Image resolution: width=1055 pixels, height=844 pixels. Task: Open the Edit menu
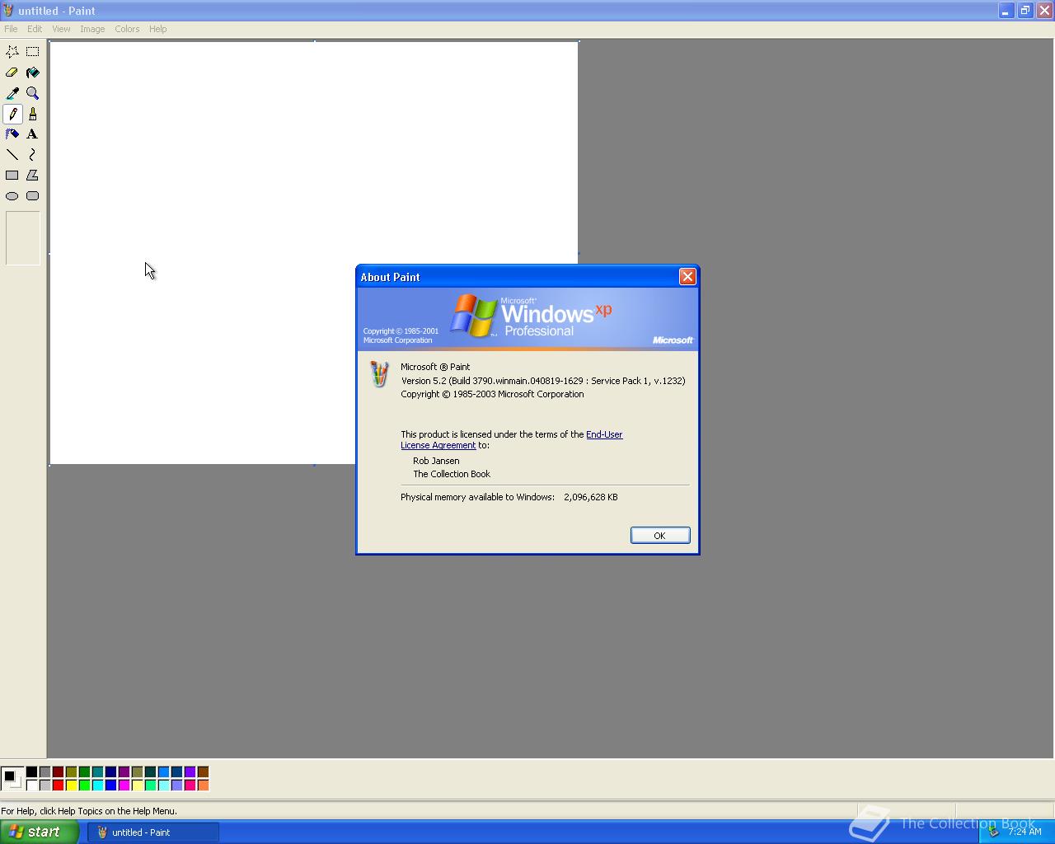click(35, 29)
